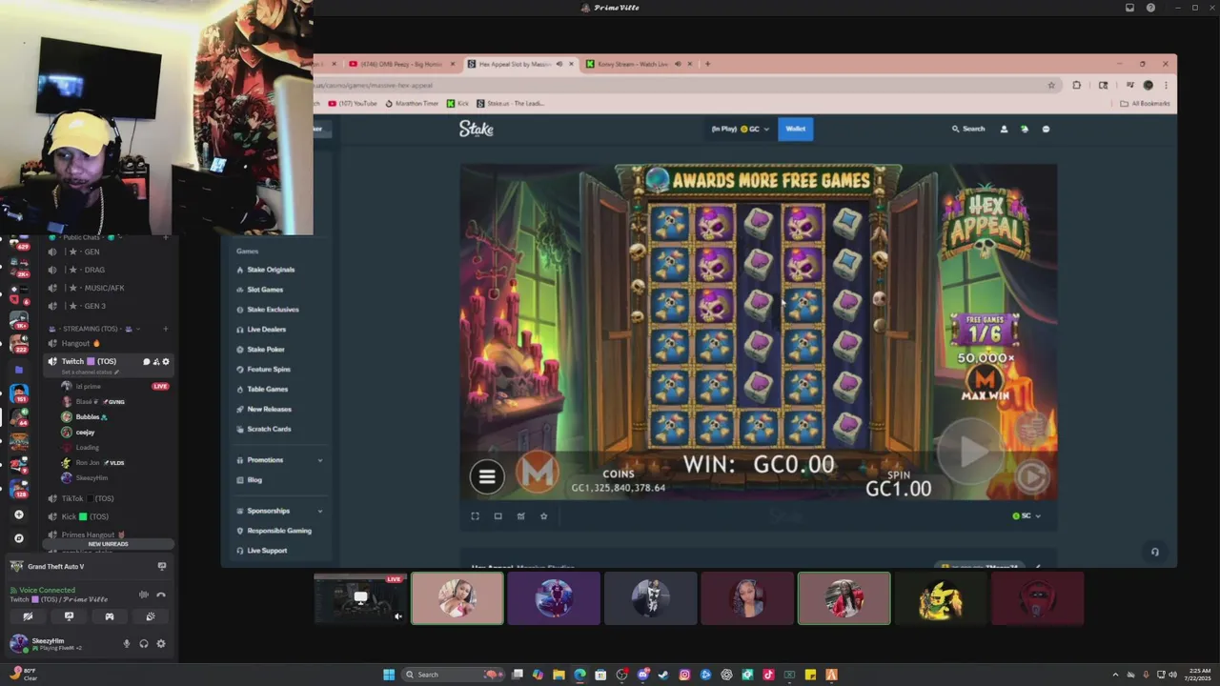
Task: Disconnect from Discord voice channel
Action: (161, 595)
